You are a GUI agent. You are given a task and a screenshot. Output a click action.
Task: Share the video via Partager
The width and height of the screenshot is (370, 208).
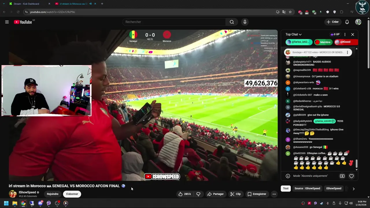point(215,194)
